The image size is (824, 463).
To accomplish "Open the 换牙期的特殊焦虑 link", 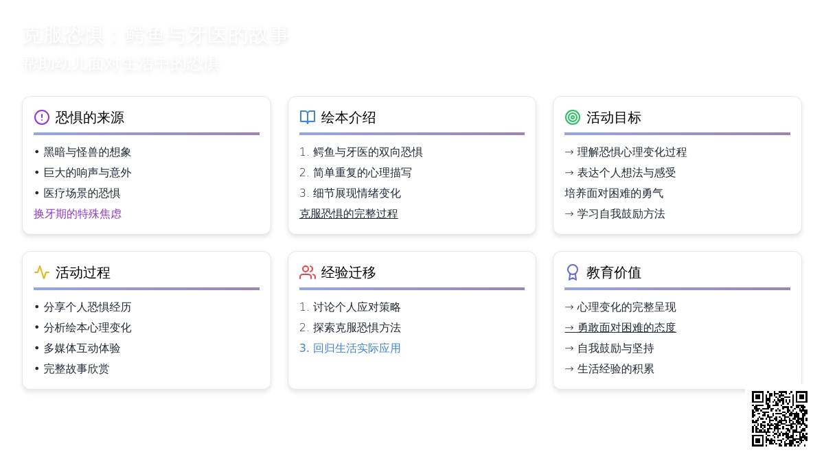I will pos(77,213).
